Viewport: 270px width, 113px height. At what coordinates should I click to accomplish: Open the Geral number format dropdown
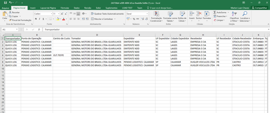(x=147, y=14)
